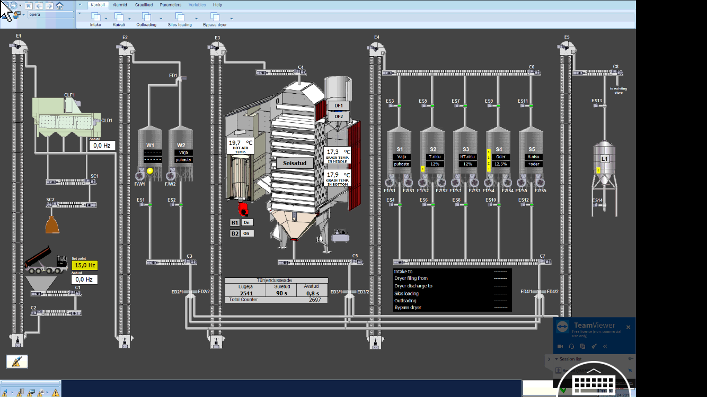Viewport: 707px width, 397px height.
Task: Click the TeamViewer file transfer icon
Action: pyautogui.click(x=582, y=346)
